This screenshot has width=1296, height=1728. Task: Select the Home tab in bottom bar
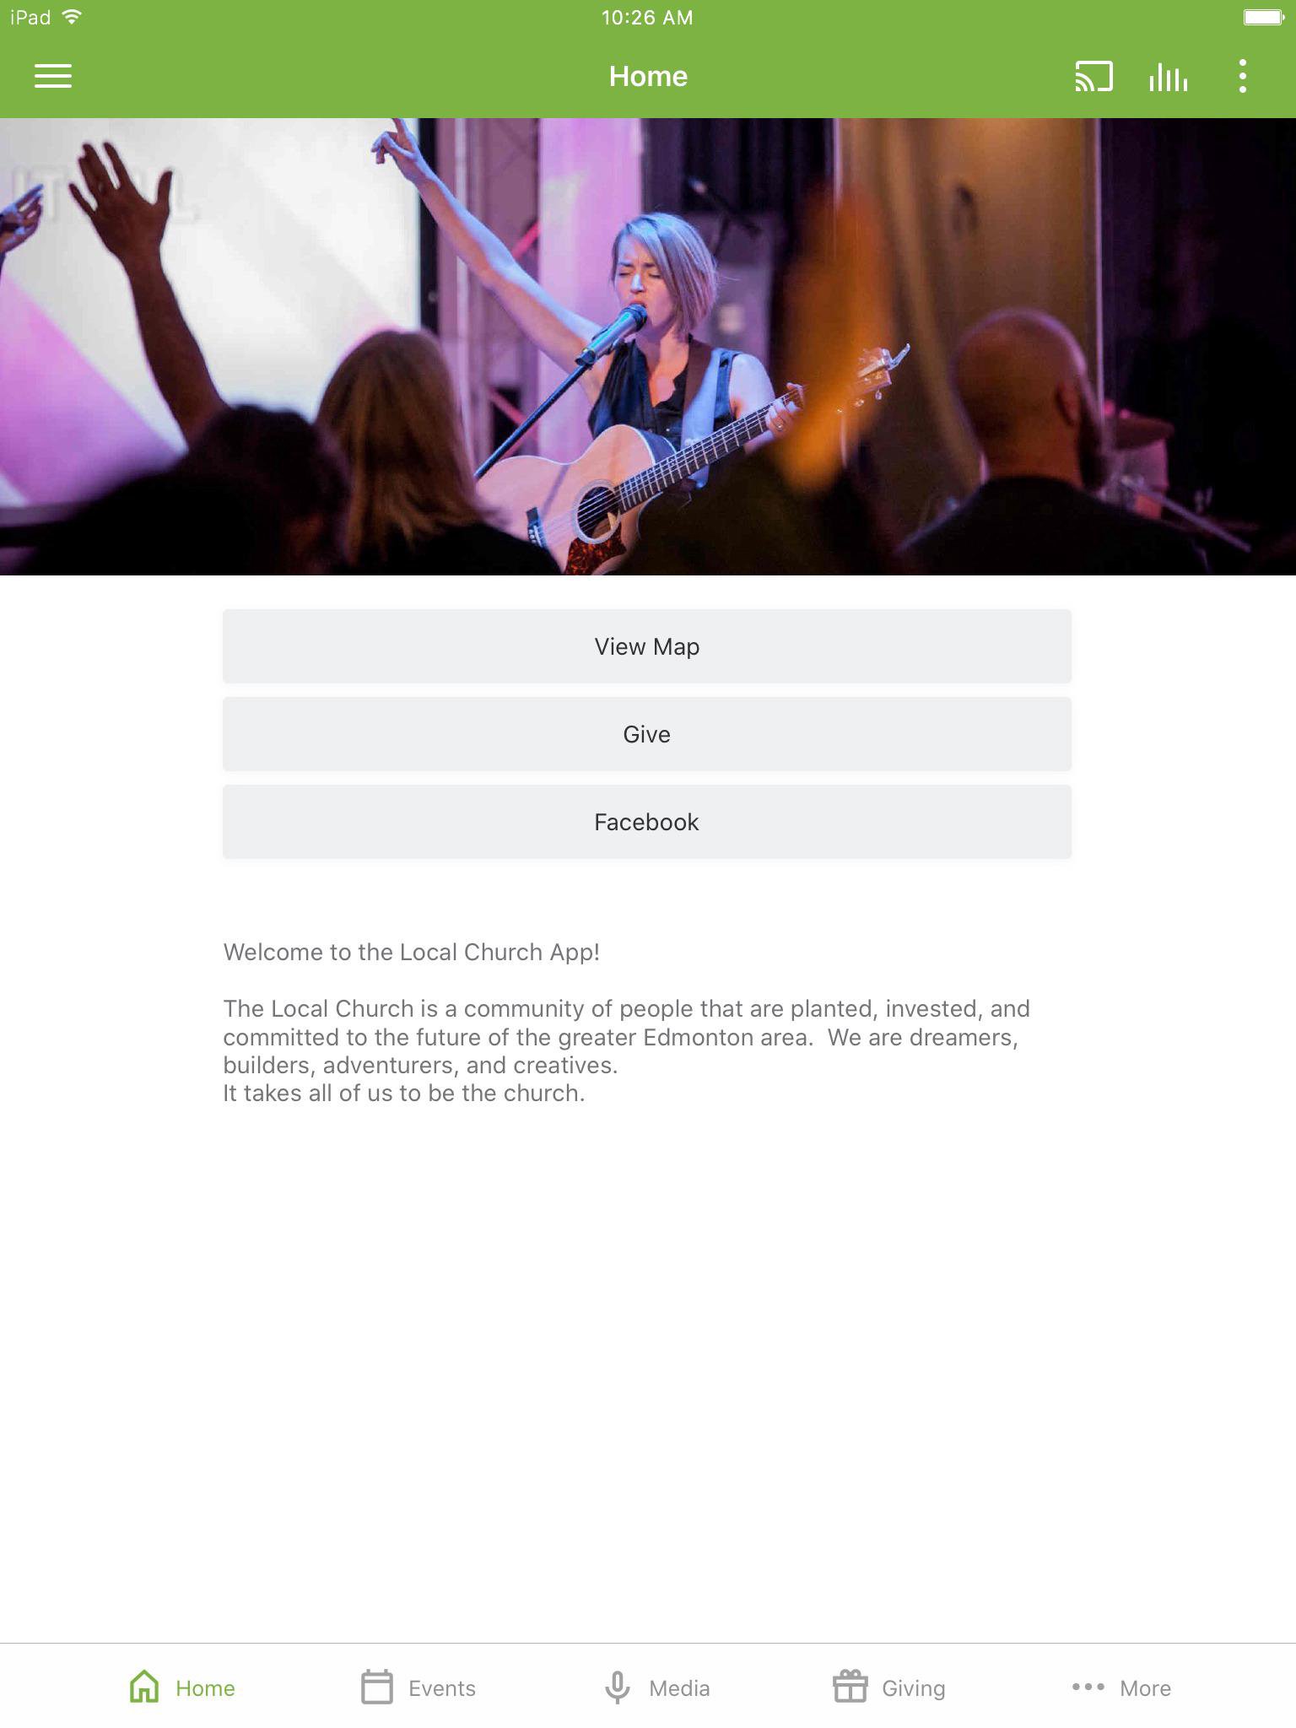181,1687
